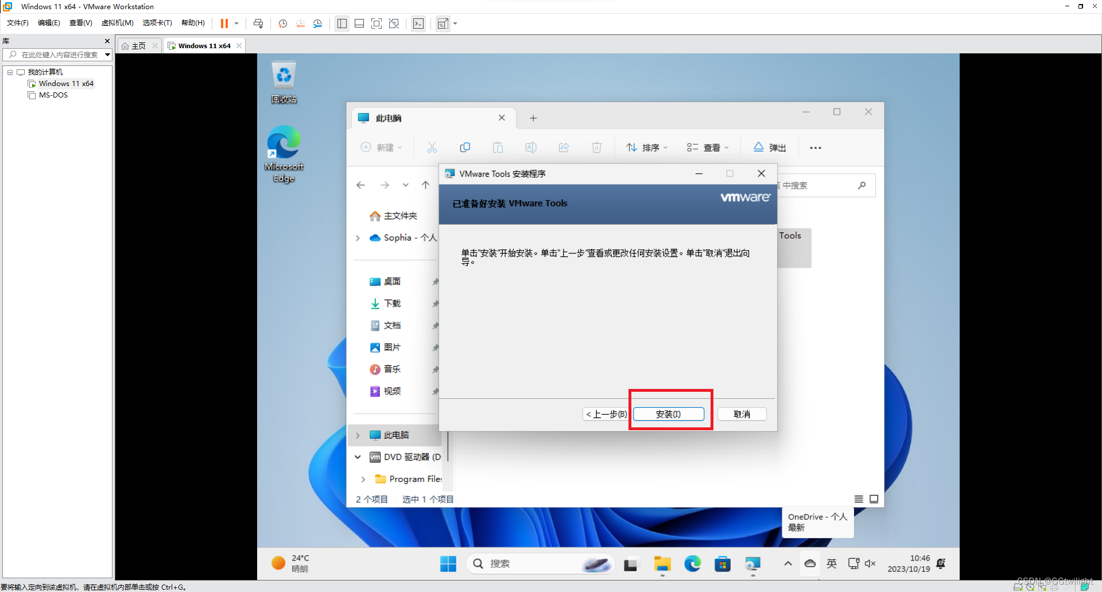Delete the selected Explorer item
The image size is (1102, 592).
(x=596, y=147)
